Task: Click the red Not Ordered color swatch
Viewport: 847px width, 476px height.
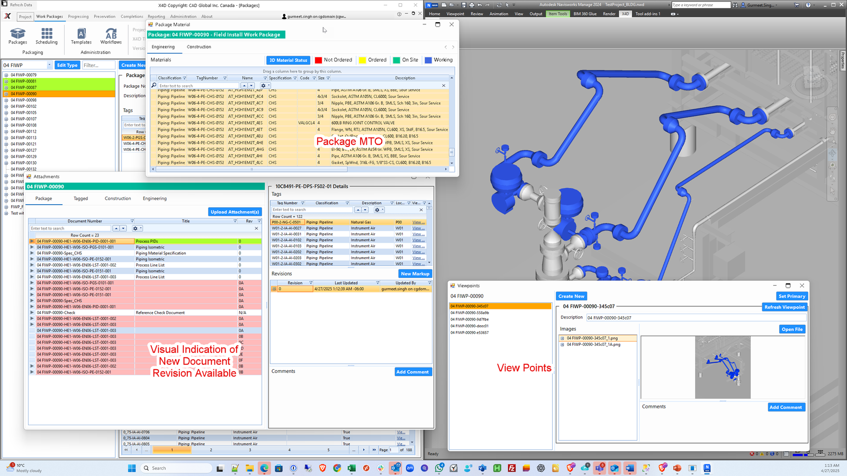Action: (318, 60)
